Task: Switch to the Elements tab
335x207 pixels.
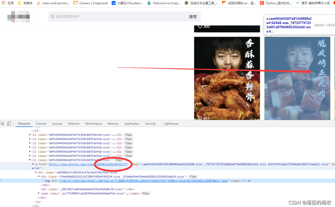Action: [x=24, y=123]
